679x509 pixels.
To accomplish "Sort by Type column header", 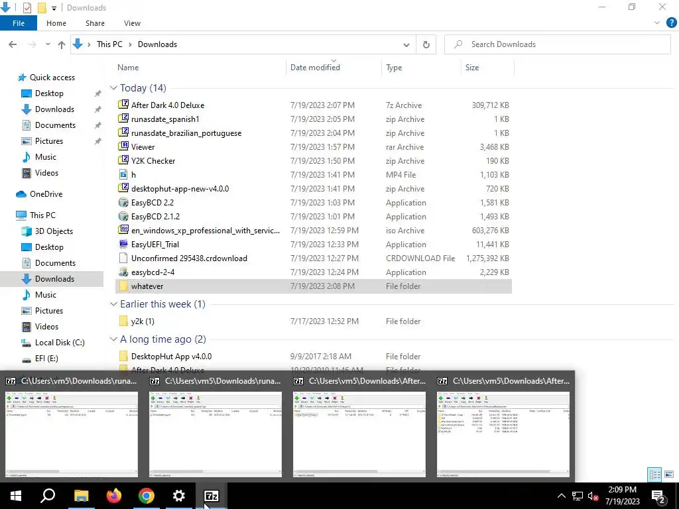I will (394, 68).
